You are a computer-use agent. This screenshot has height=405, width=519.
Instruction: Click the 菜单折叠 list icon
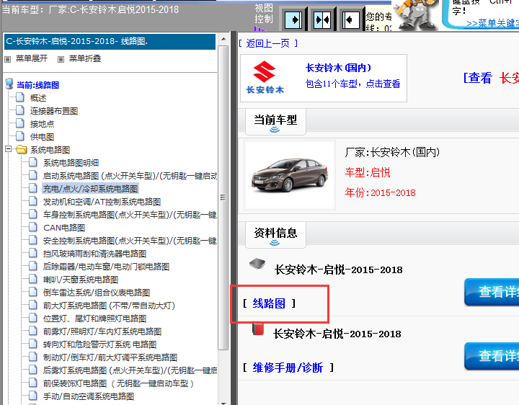pyautogui.click(x=61, y=59)
